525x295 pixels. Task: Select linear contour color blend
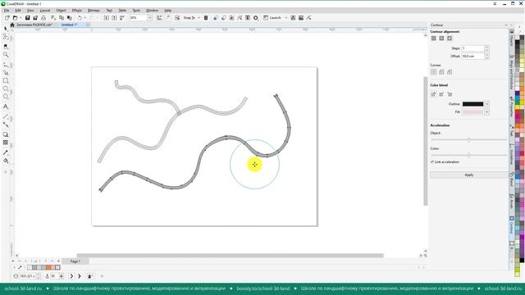tap(434, 94)
